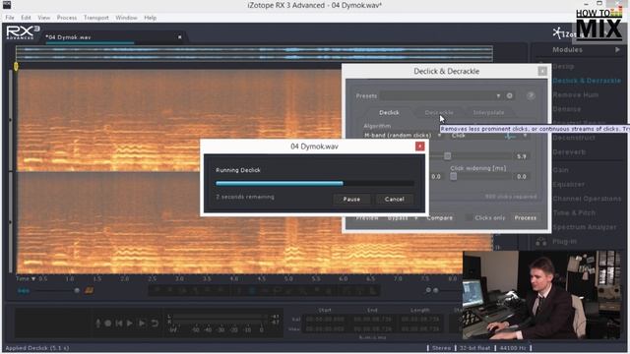This screenshot has width=630, height=354.
Task: Close the 04 Dymok.wav file tab
Action: [x=179, y=37]
